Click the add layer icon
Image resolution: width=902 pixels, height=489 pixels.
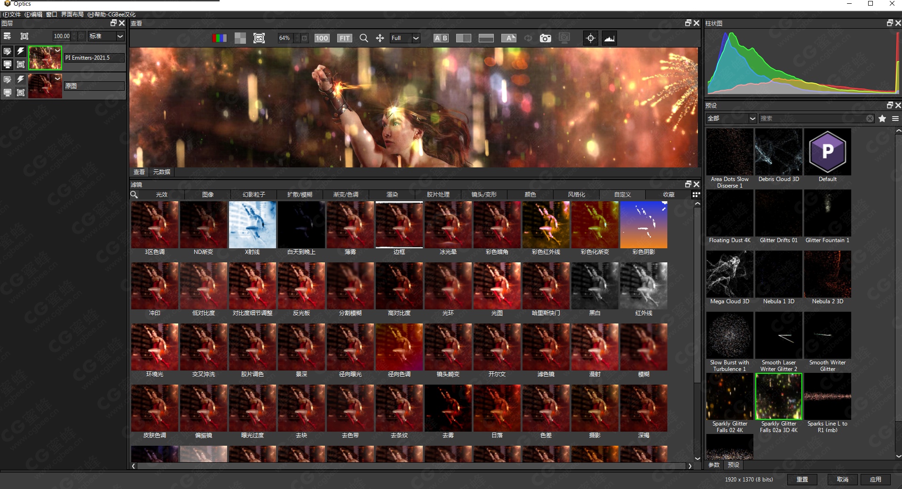coord(7,36)
